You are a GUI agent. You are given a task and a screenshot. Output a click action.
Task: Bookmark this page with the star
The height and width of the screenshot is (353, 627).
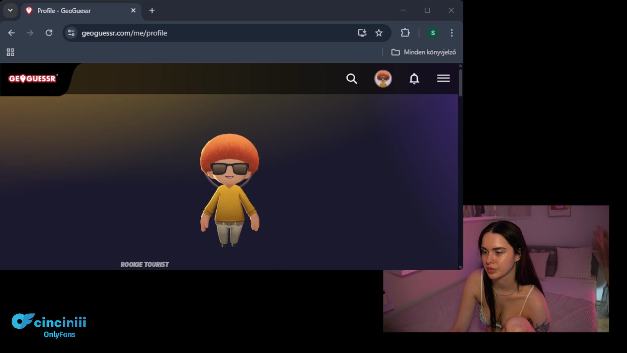point(379,33)
